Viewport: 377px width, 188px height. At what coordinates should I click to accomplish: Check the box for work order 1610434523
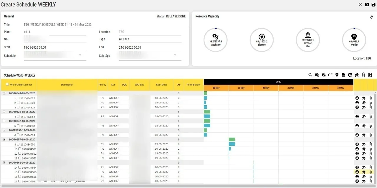[18, 103]
